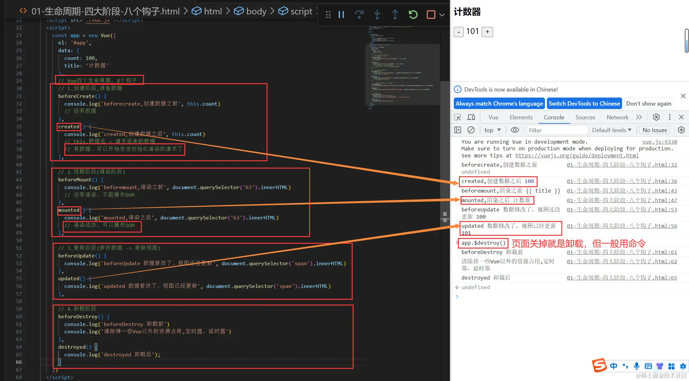Switch to the Sources tab

tap(585, 117)
